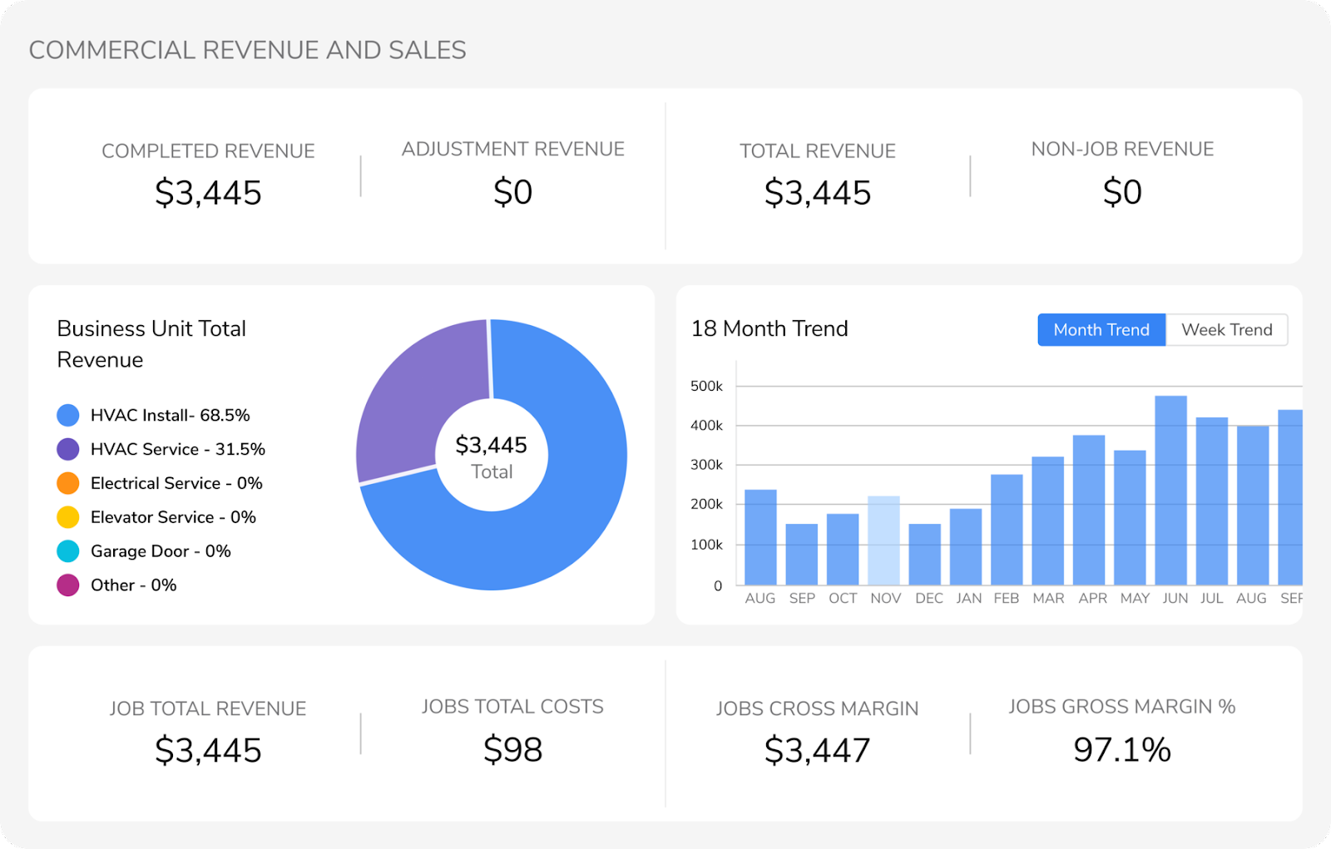1331x849 pixels.
Task: Click the APR bar in trend chart
Action: coord(1088,510)
